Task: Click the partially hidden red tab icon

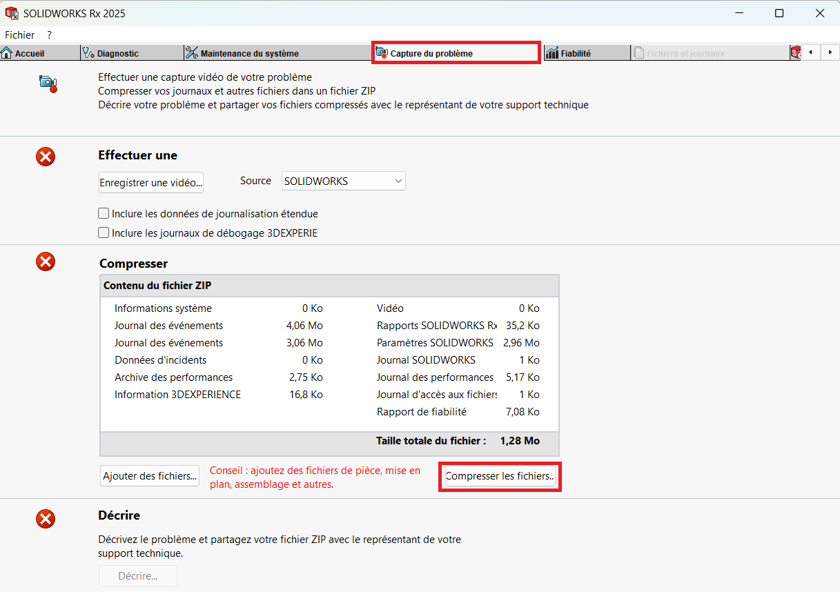Action: [x=795, y=53]
